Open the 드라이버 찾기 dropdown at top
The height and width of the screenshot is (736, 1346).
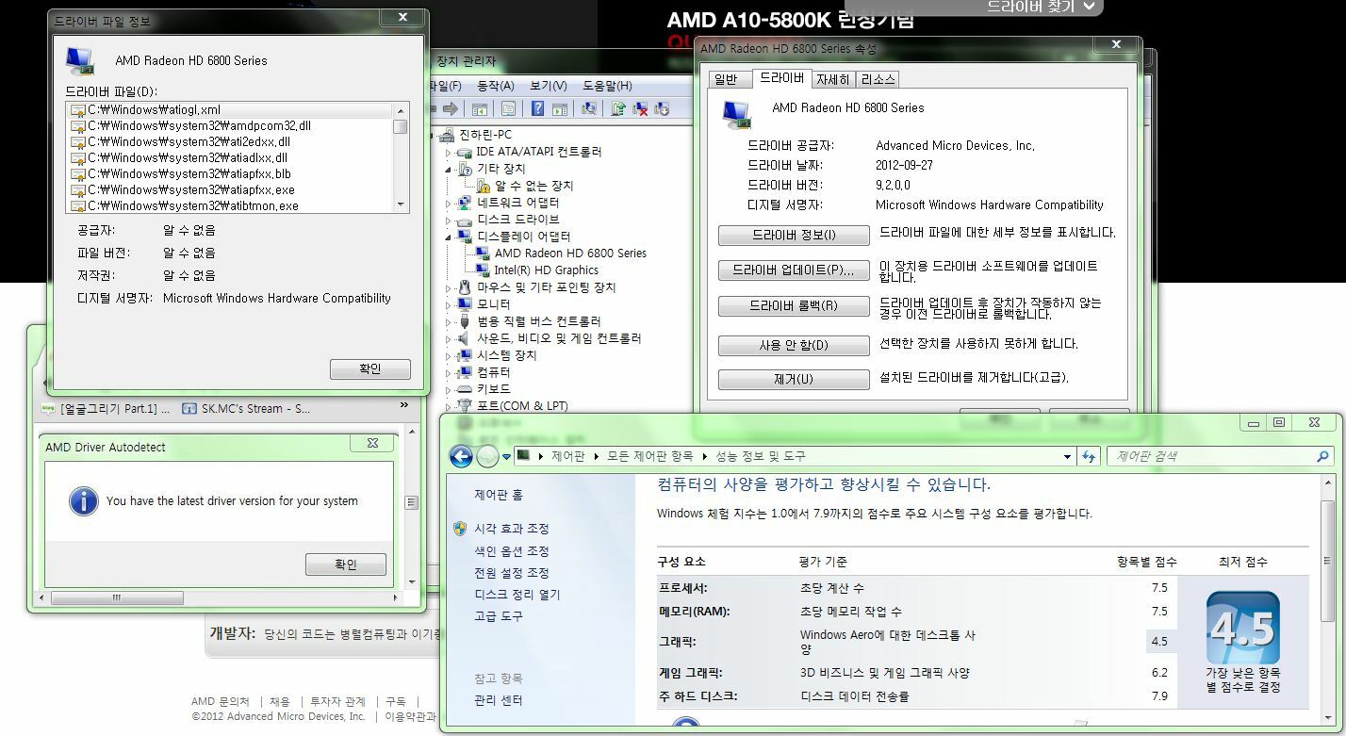click(1041, 7)
